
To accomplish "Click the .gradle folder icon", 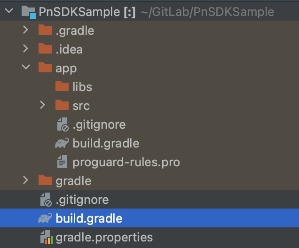I will point(45,30).
